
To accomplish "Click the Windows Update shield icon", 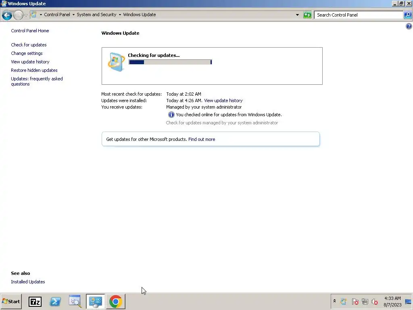I will tap(116, 62).
